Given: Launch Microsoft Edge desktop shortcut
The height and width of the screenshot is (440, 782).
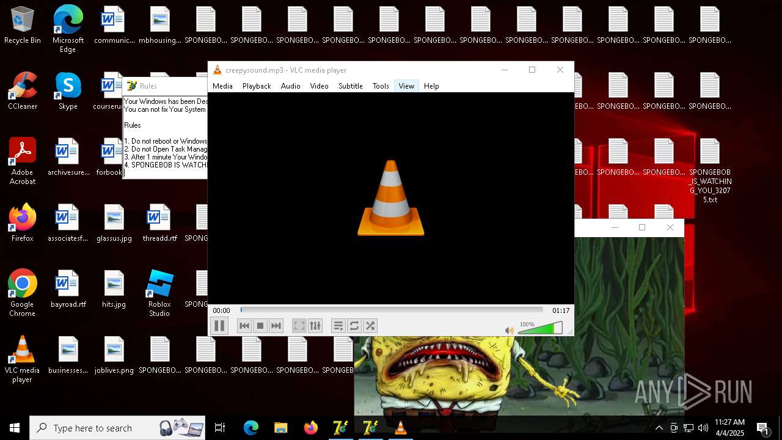Looking at the screenshot, I should (x=68, y=29).
